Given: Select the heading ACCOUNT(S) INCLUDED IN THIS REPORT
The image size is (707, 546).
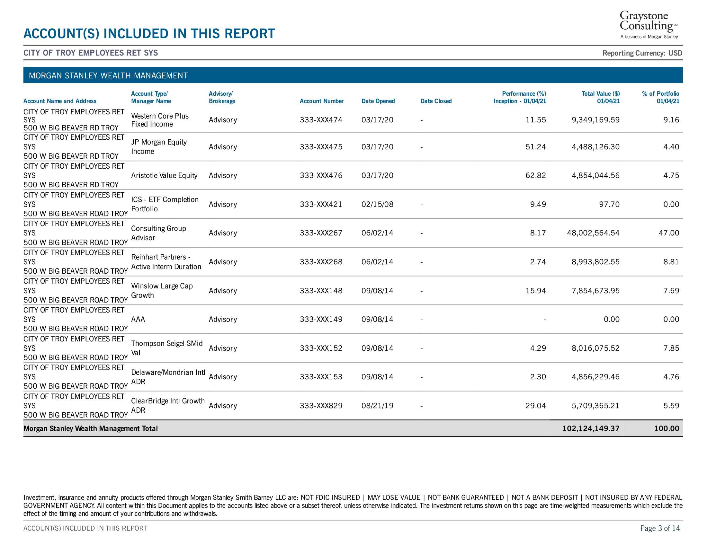Looking at the screenshot, I should 149,34.
